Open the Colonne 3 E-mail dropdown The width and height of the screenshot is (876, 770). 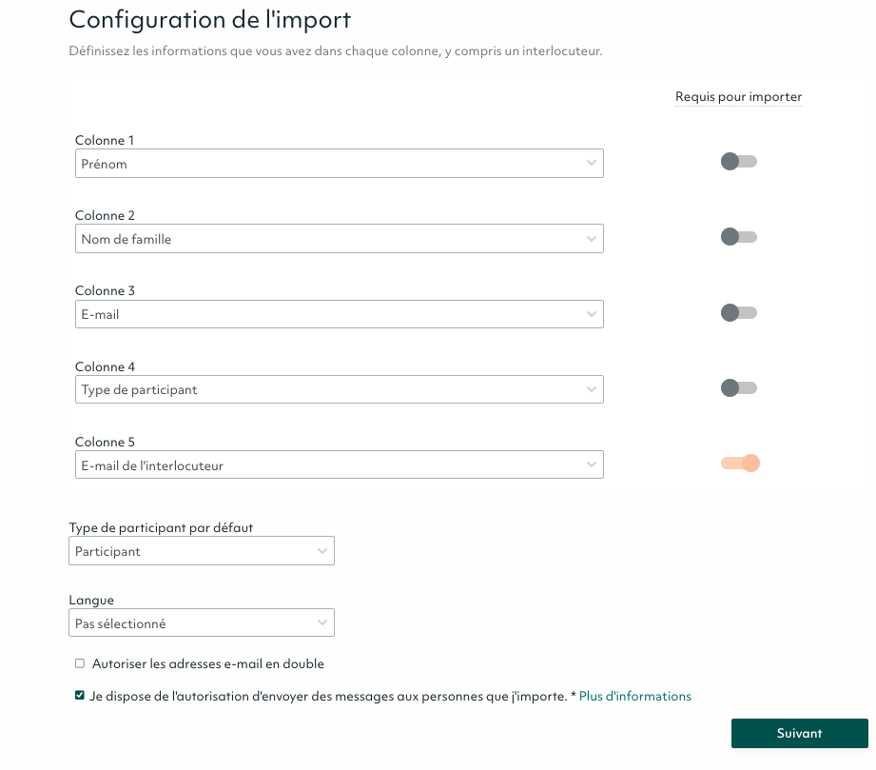click(x=339, y=314)
